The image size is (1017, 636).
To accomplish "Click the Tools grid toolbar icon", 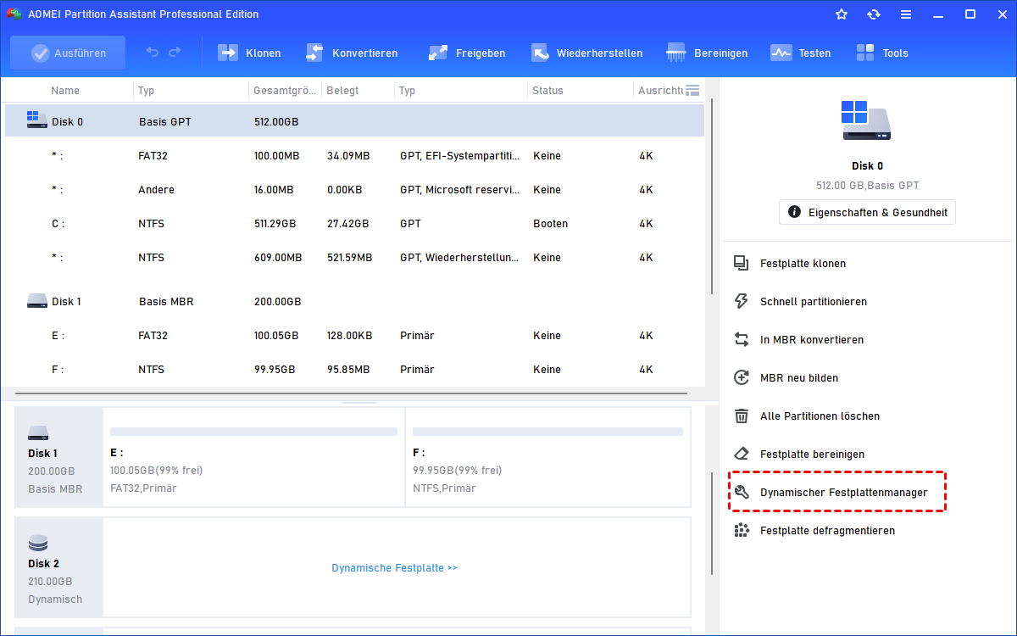I will pyautogui.click(x=865, y=53).
